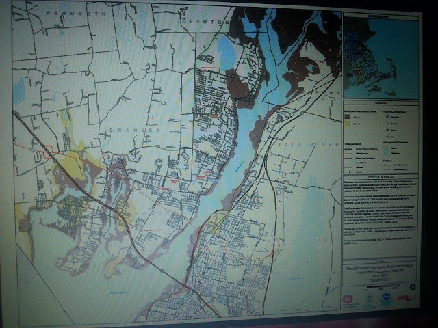Click the US Army Corps castle logo

(348, 299)
